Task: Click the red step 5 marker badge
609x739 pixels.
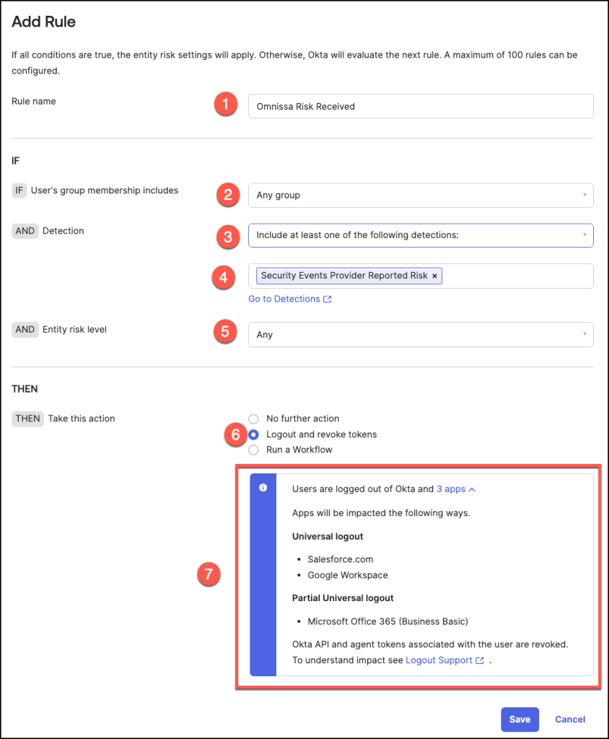Action: coord(226,332)
